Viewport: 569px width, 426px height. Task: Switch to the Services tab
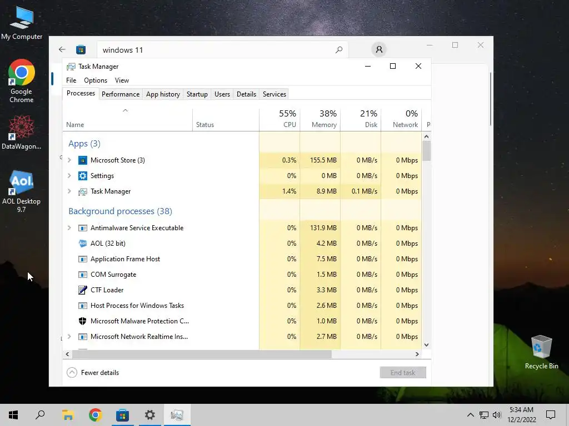(x=274, y=94)
